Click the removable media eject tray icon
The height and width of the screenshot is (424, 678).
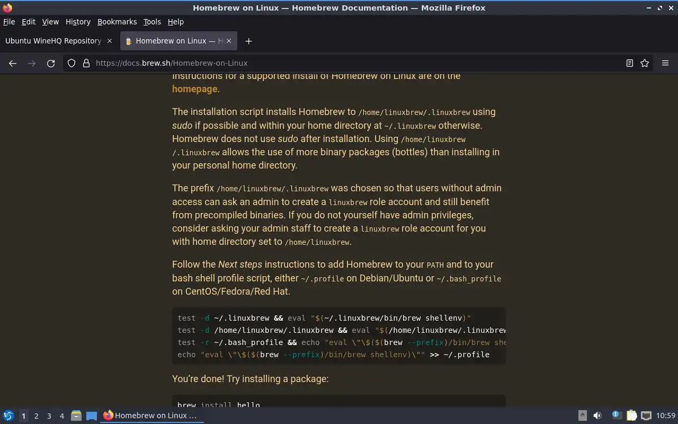coord(582,416)
